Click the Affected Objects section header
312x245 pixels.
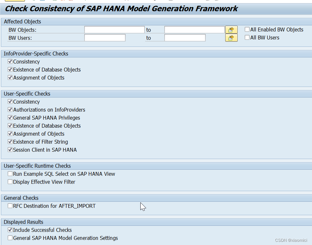tap(22, 21)
